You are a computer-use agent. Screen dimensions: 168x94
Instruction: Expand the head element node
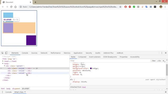click(3, 61)
